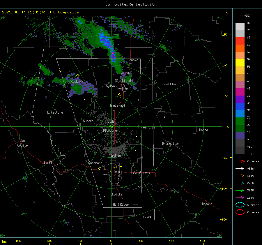Click the light gray 70 dBZ swatch at top

240,27
